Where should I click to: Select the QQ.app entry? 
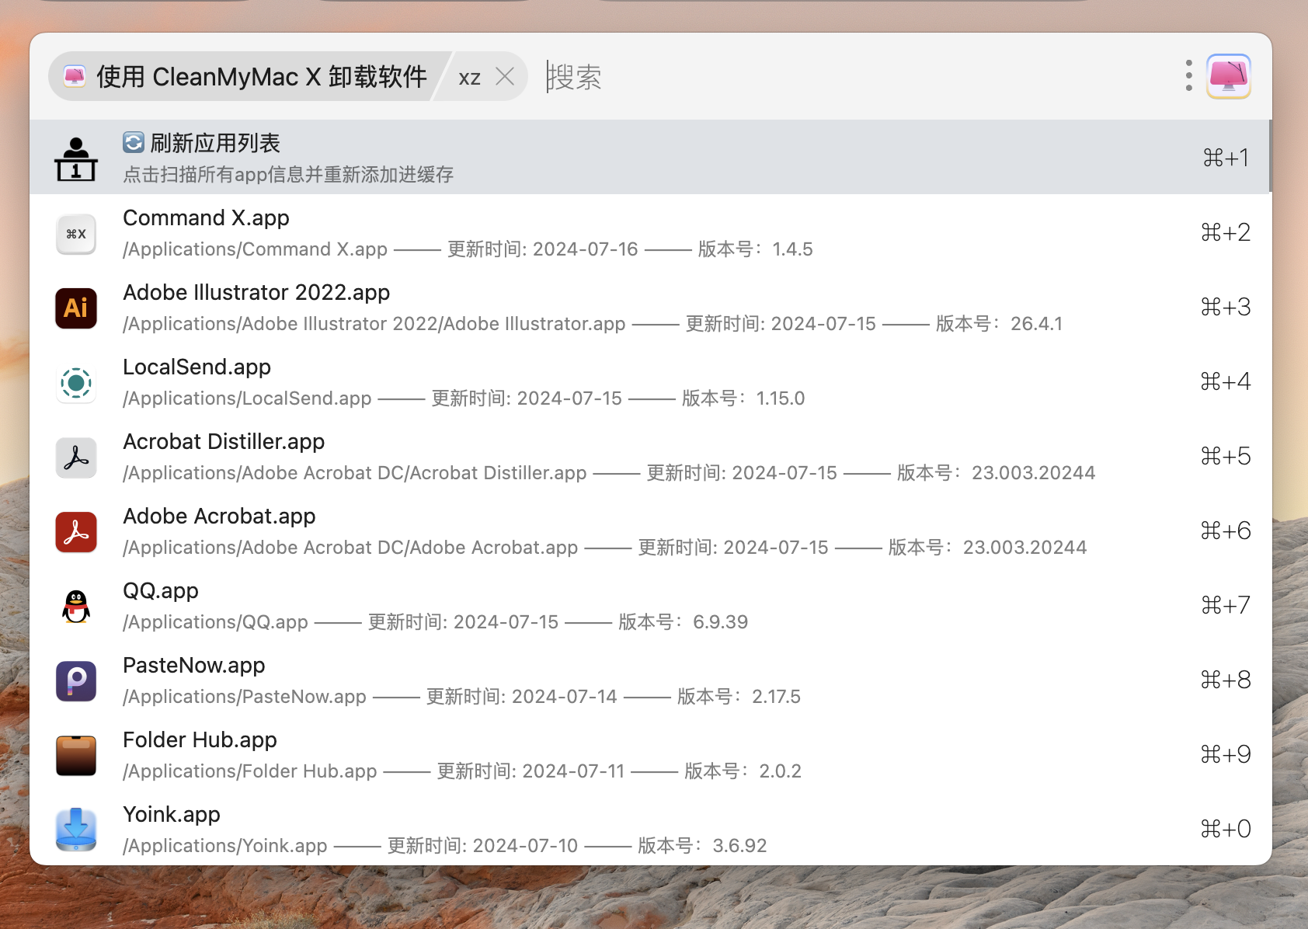pos(651,605)
